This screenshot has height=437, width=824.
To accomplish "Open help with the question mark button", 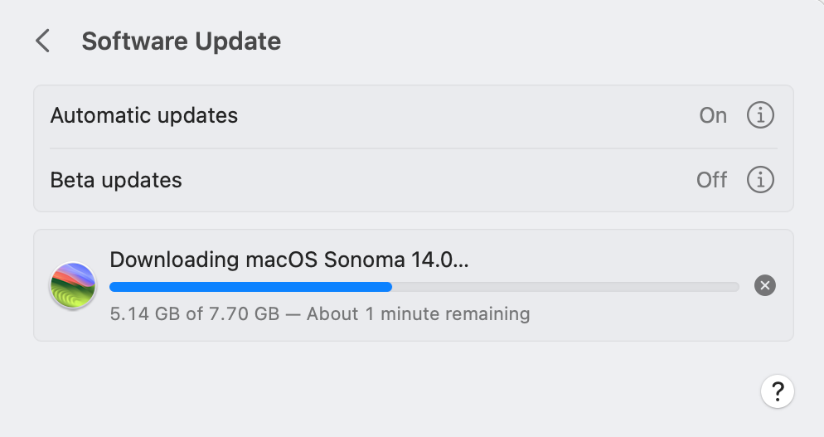I will tap(777, 391).
